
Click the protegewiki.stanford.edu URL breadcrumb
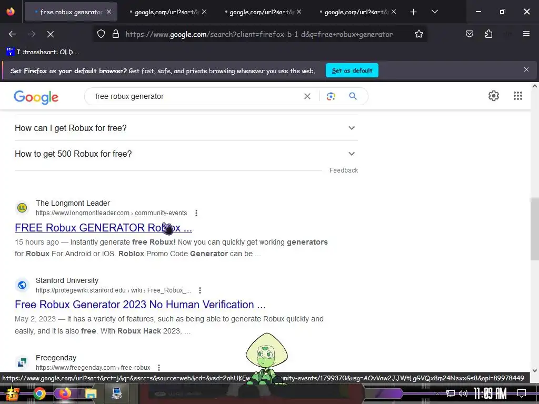point(114,290)
